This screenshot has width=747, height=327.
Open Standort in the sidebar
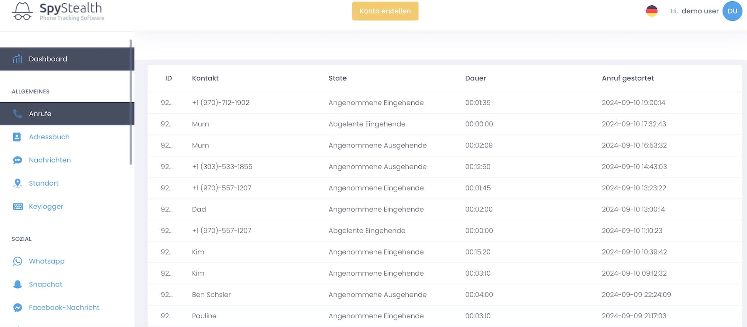click(x=44, y=183)
